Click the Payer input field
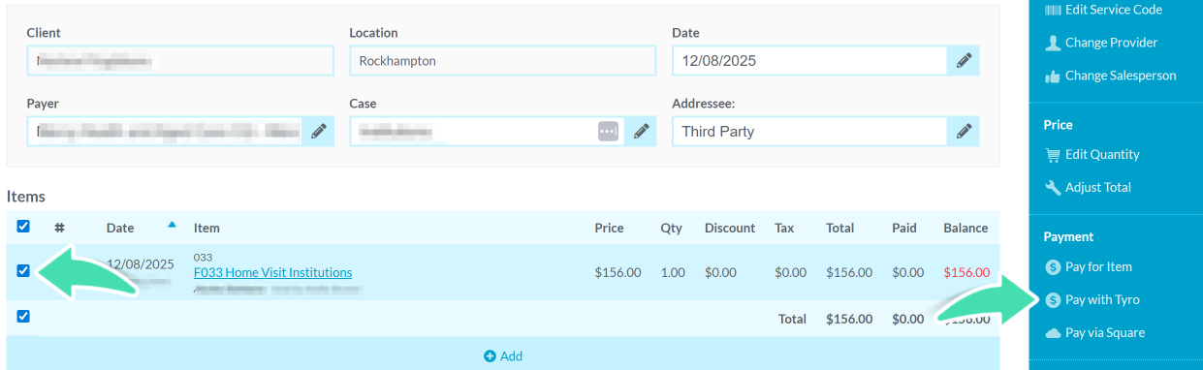 165,131
